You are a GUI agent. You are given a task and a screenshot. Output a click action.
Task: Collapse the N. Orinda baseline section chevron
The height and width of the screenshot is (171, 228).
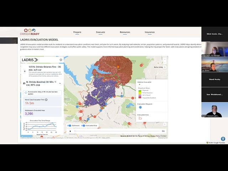pyautogui.click(x=60, y=83)
